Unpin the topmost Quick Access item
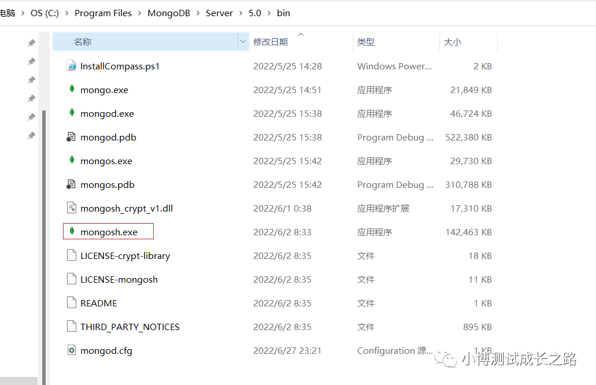 point(32,42)
